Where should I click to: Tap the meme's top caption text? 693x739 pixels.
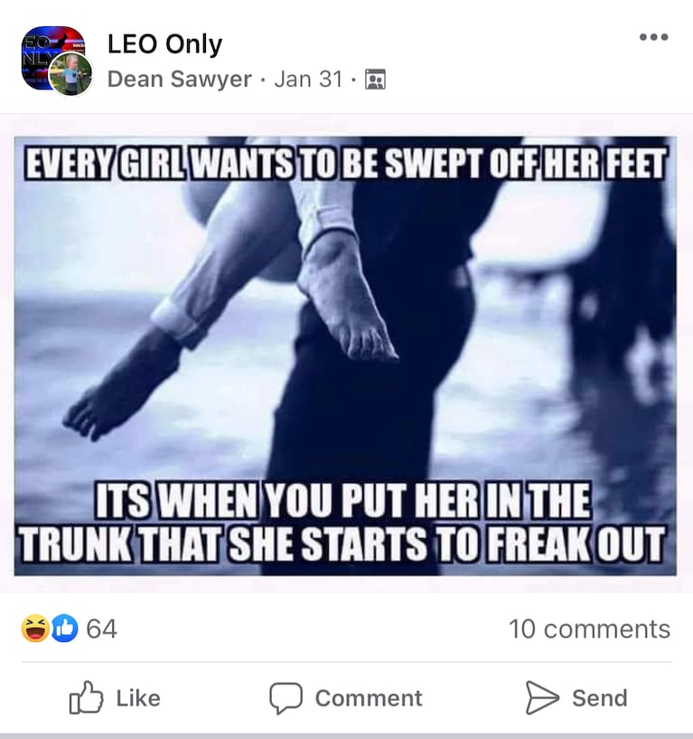tap(345, 164)
